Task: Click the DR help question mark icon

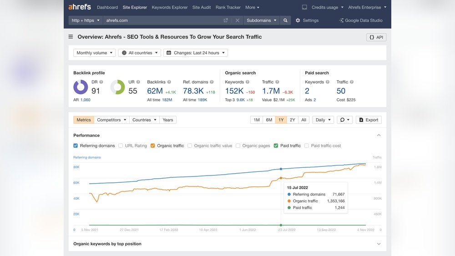Action: [x=101, y=82]
